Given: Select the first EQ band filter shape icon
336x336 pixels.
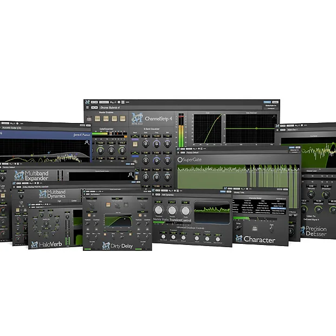Looking at the screenshot, I should [x=135, y=136].
